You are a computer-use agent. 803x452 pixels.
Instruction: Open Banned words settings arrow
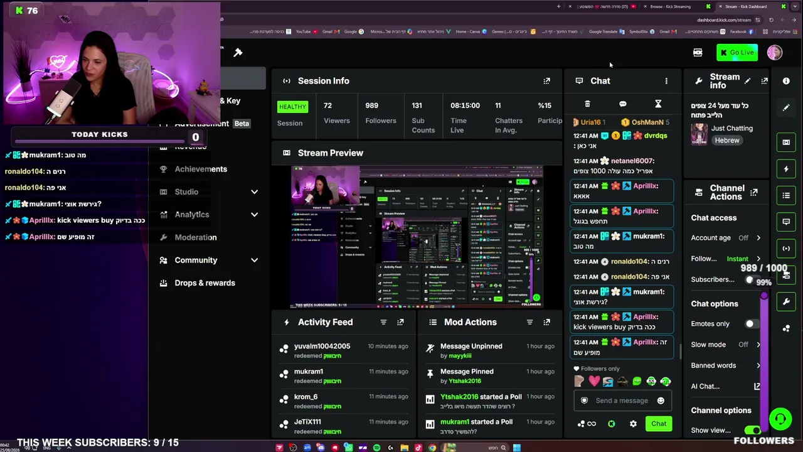pos(758,365)
